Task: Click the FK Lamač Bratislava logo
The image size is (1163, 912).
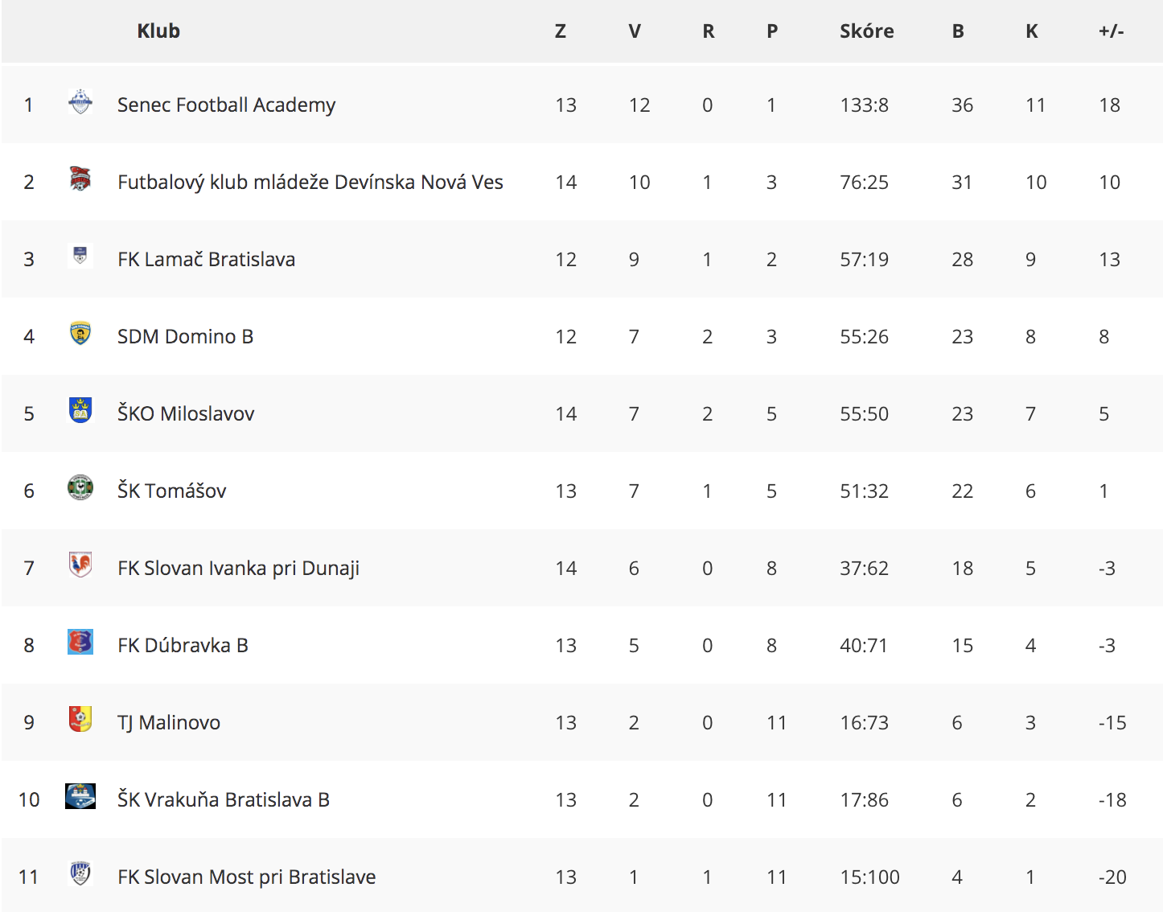Action: pyautogui.click(x=80, y=256)
